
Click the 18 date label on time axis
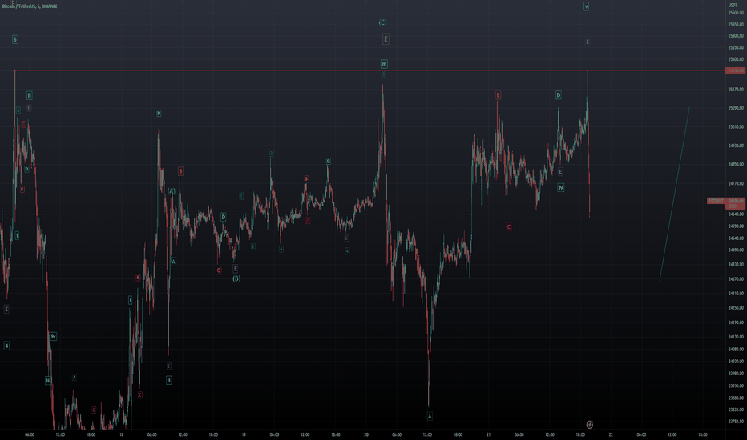click(122, 434)
